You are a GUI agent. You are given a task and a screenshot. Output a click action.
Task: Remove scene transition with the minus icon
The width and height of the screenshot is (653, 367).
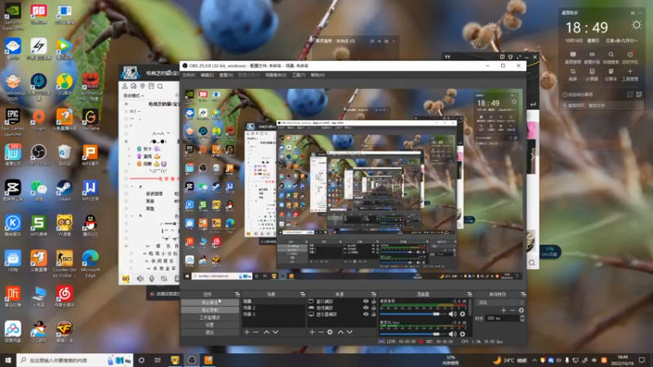(513, 311)
